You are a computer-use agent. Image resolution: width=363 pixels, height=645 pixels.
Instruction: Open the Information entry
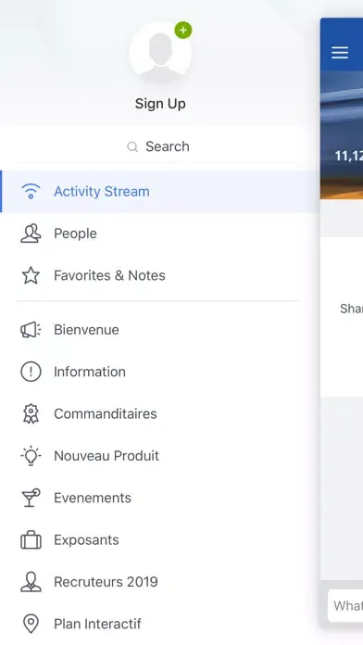160,372
